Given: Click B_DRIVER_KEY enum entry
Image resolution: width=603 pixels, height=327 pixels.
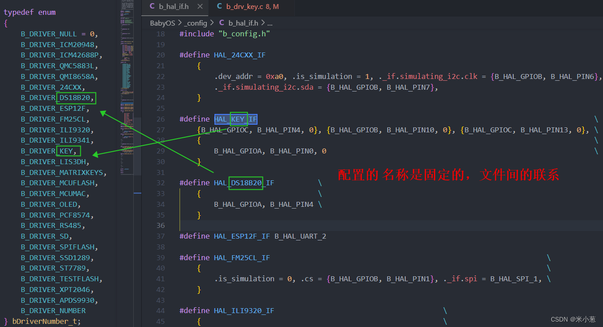Looking at the screenshot, I should coord(48,151).
